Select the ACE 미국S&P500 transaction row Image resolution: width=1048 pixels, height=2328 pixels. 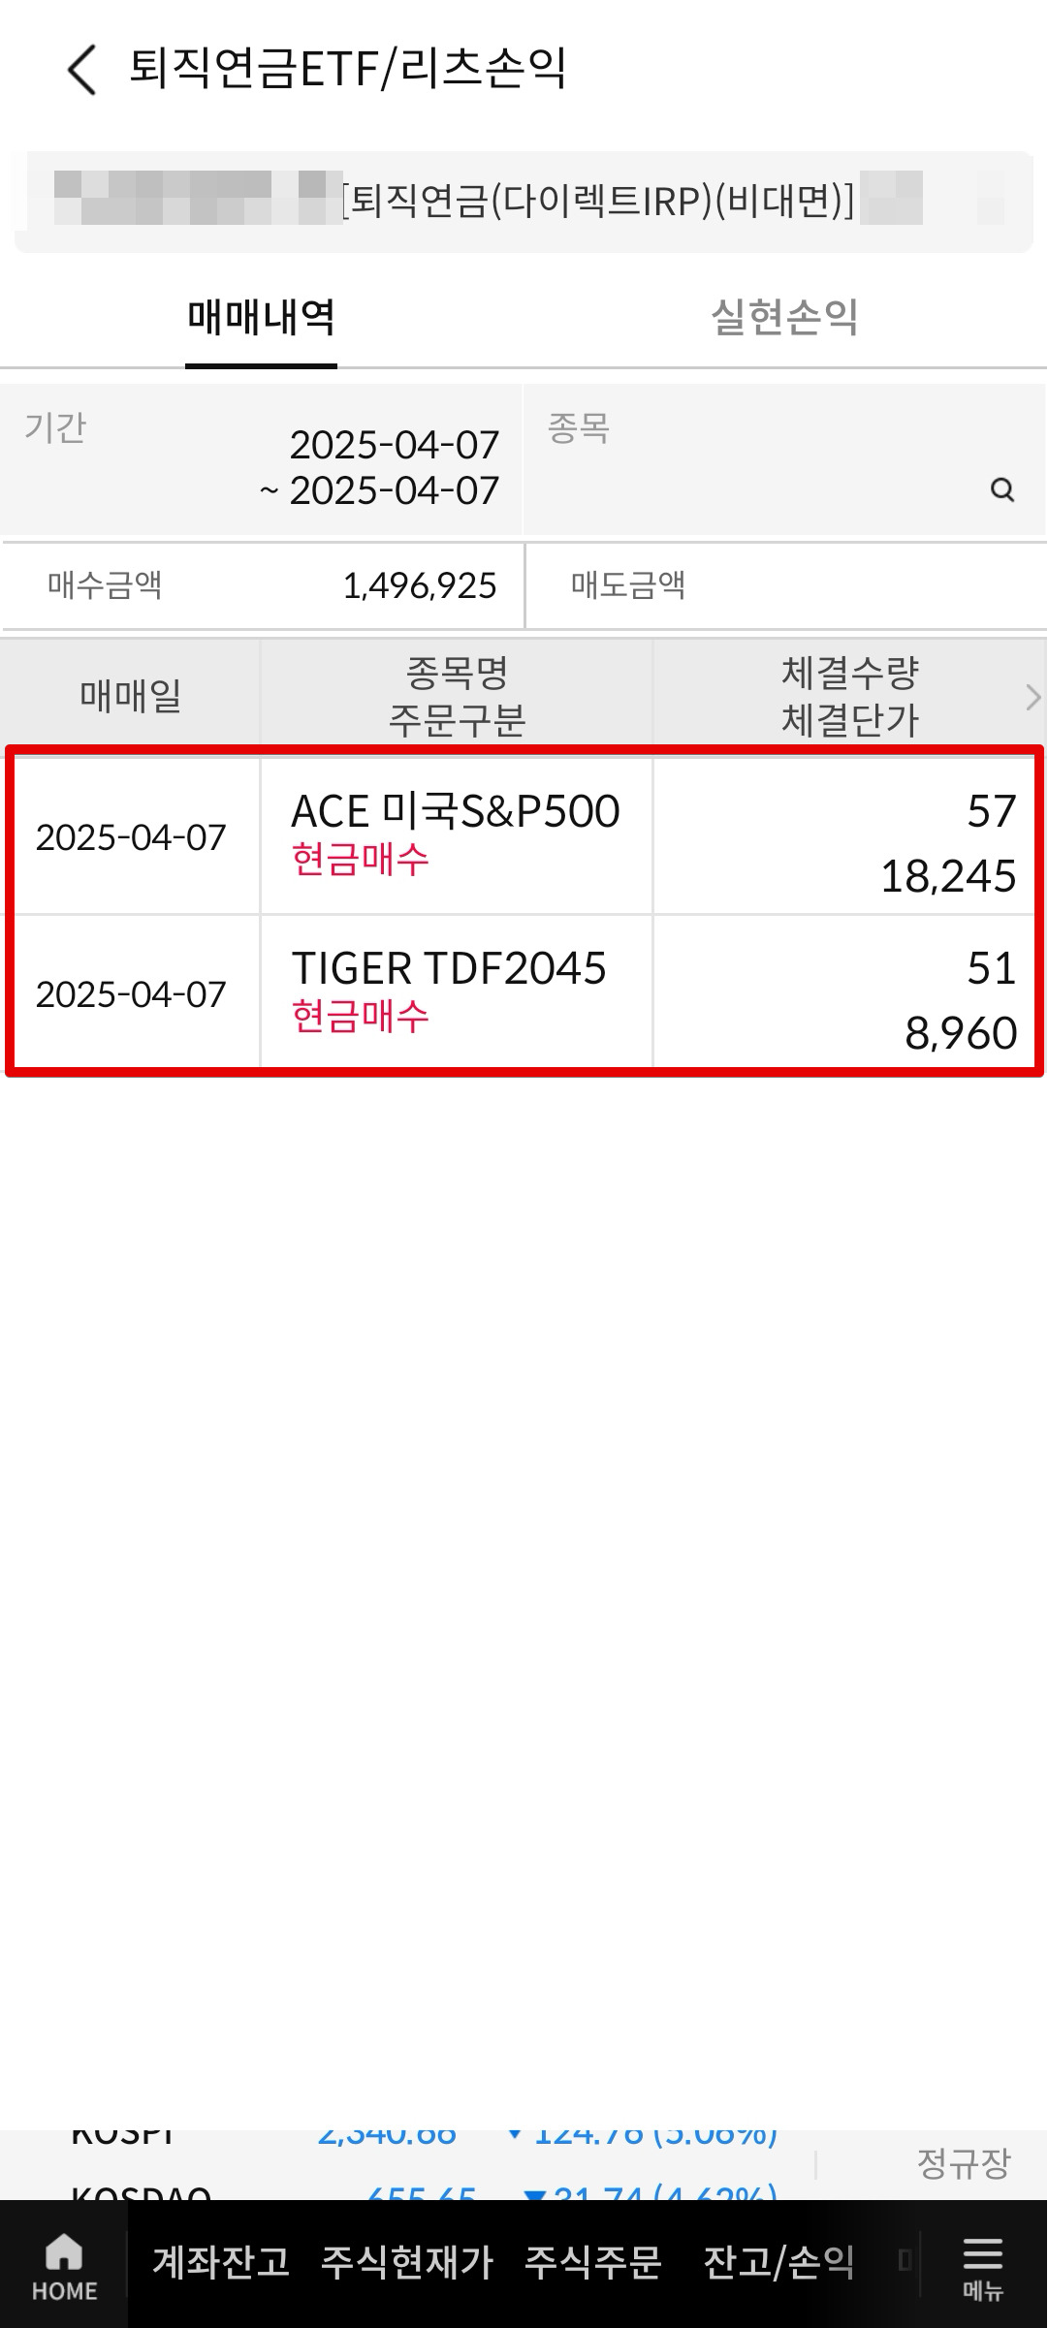coord(524,843)
